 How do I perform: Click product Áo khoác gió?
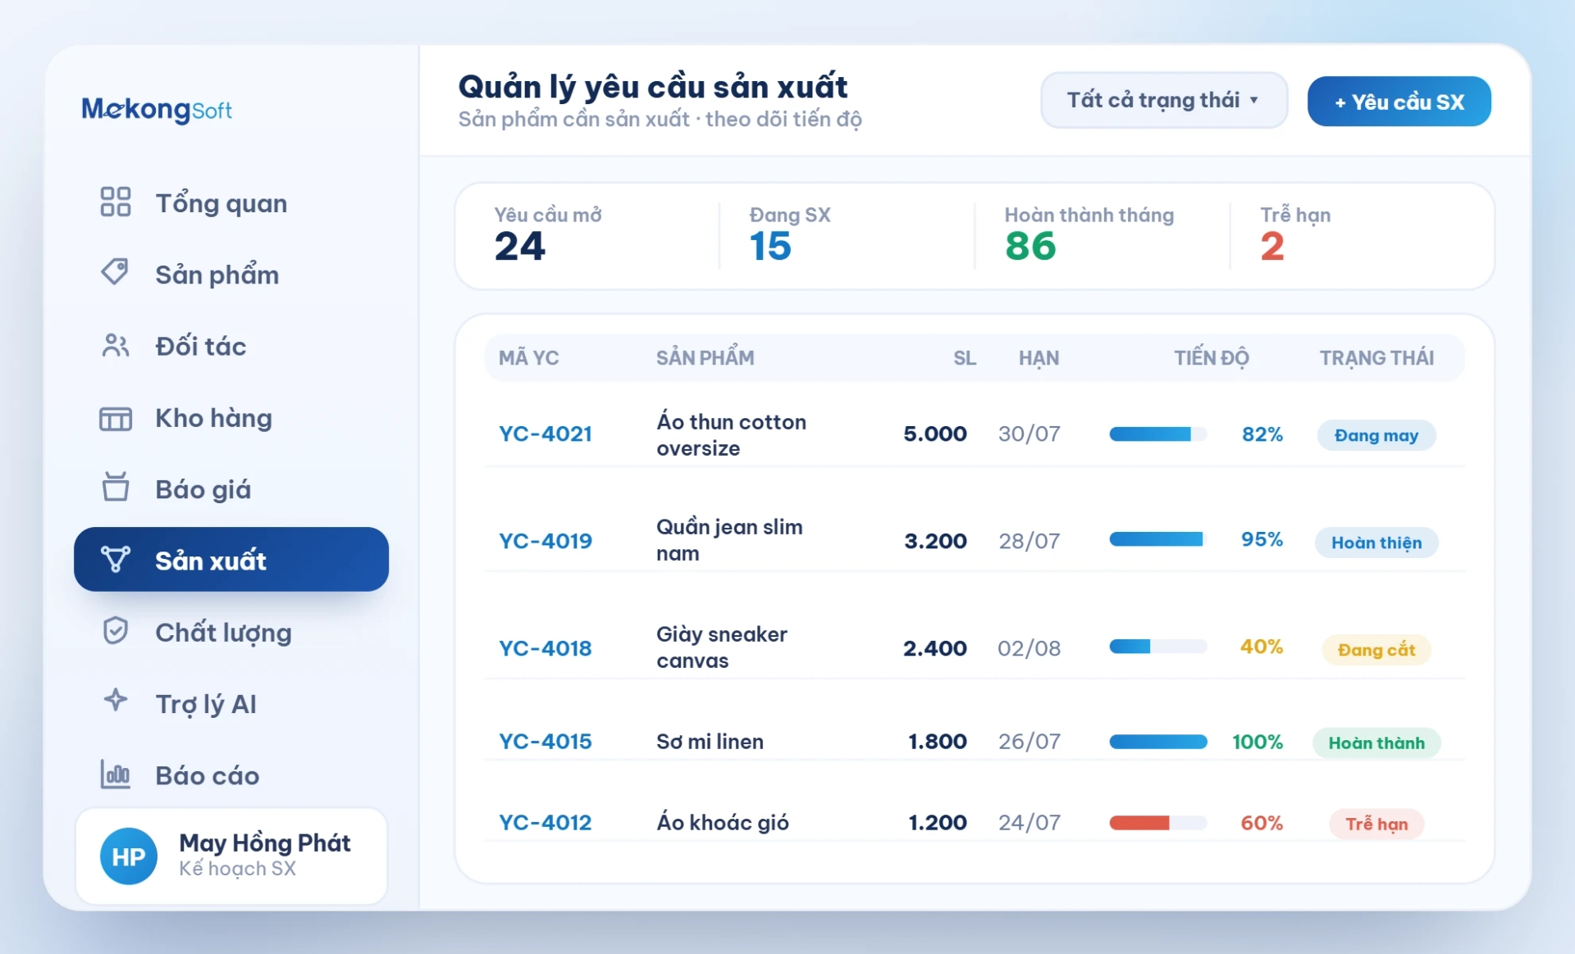(x=723, y=823)
